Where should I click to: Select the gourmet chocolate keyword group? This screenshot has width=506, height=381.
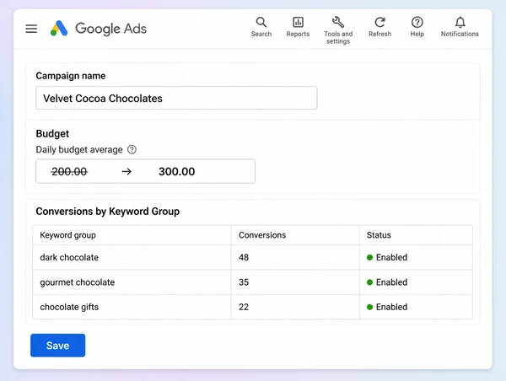(78, 282)
